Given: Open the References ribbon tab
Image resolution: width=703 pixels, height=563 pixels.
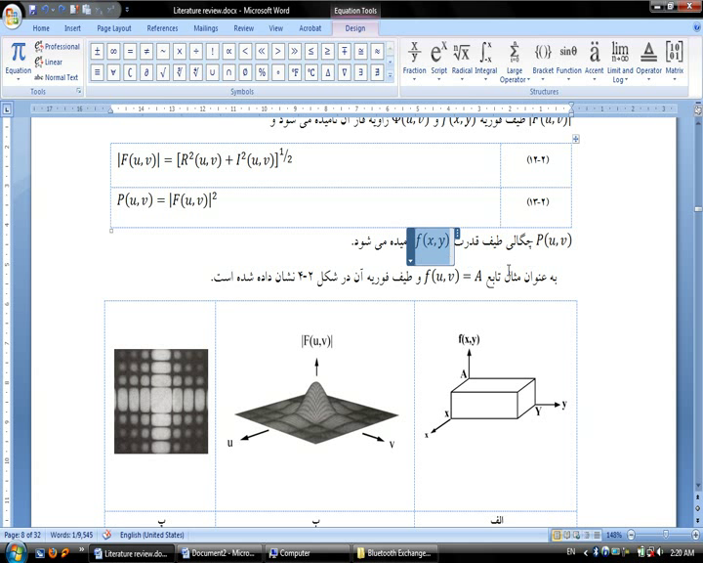Looking at the screenshot, I should (x=162, y=28).
